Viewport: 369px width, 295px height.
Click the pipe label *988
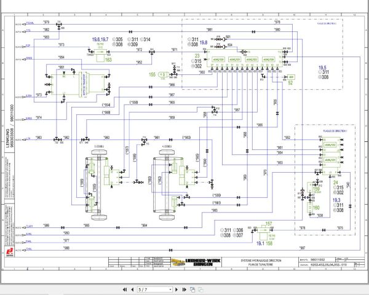pyautogui.click(x=66, y=248)
